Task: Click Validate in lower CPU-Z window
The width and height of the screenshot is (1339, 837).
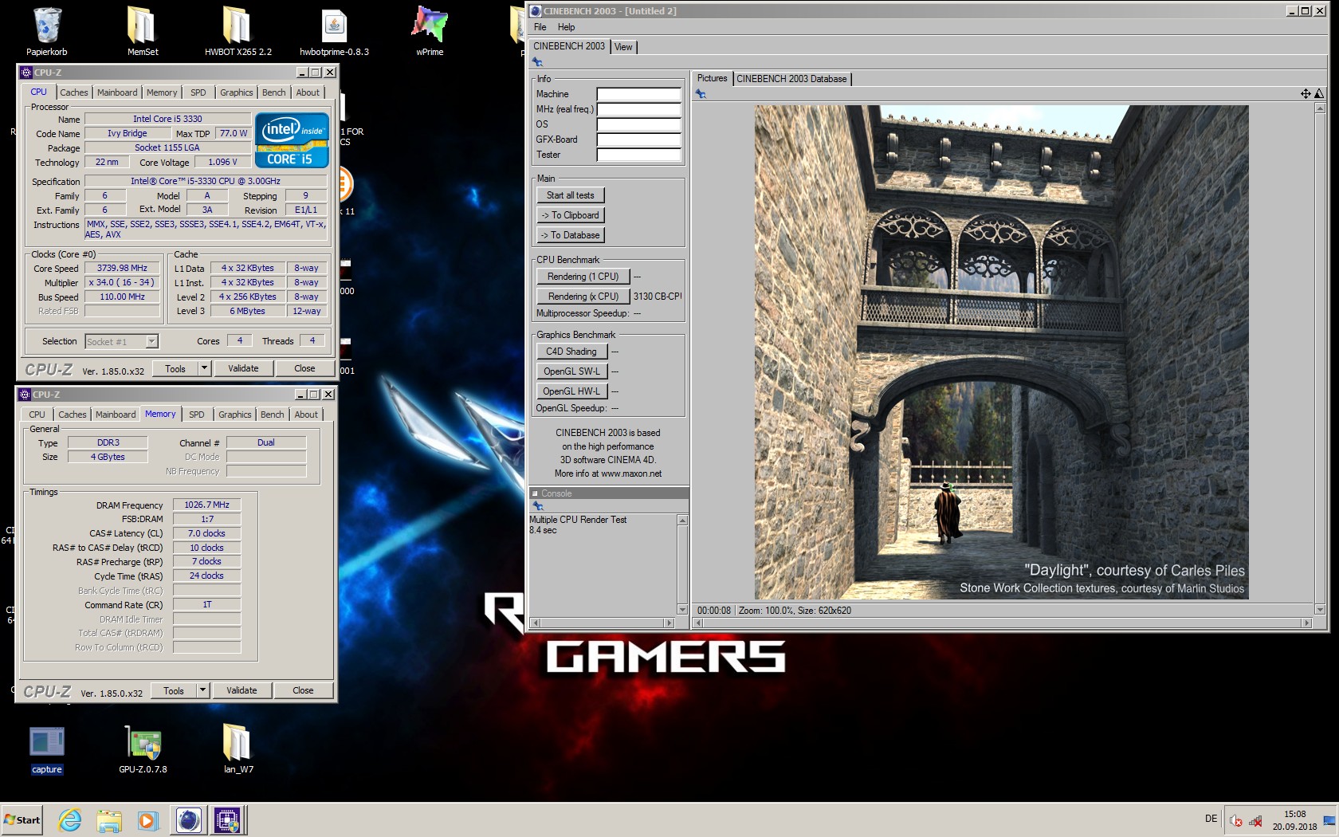Action: coord(241,690)
